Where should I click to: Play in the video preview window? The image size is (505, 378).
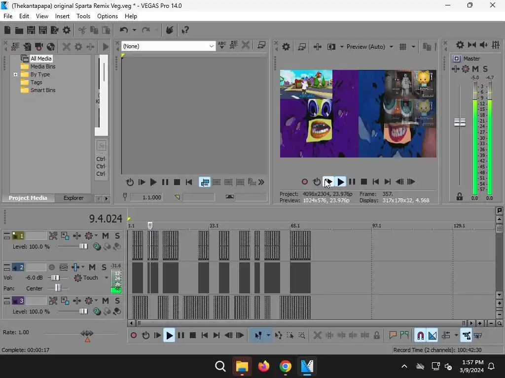click(340, 182)
